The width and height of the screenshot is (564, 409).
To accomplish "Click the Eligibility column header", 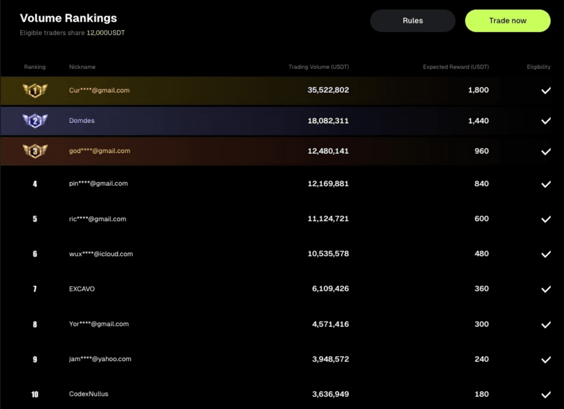I will click(x=539, y=67).
